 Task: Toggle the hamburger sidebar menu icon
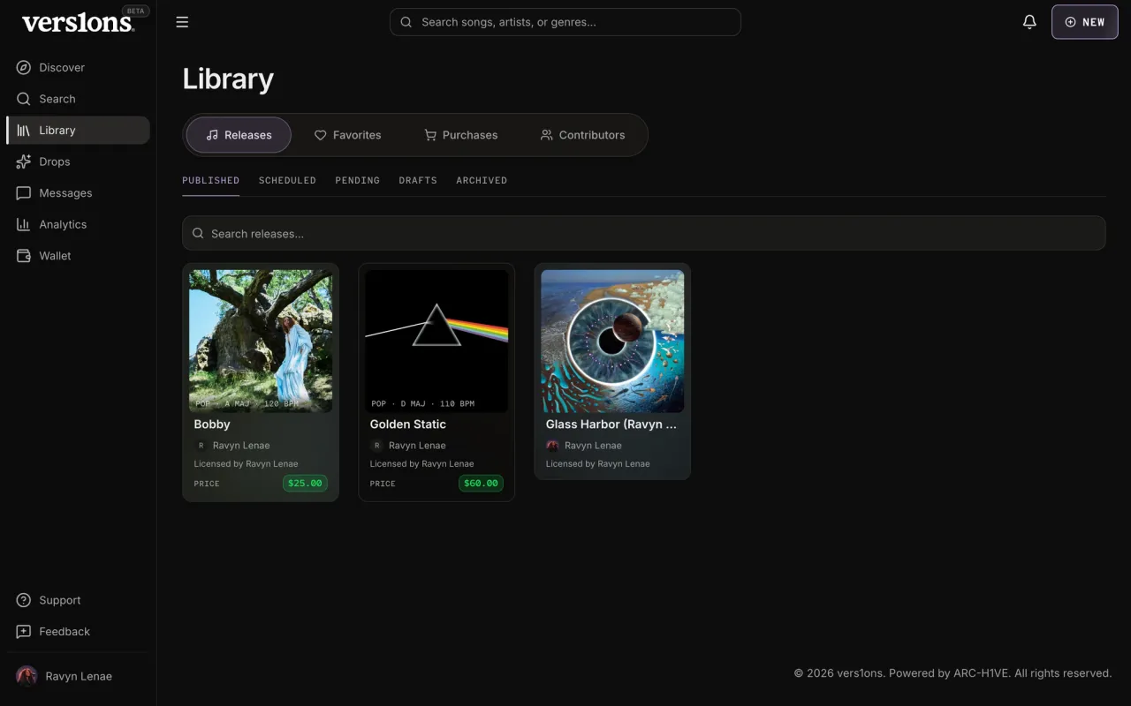182,22
